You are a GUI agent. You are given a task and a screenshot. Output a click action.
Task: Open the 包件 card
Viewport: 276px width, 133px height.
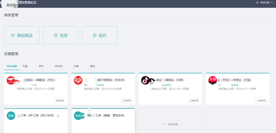pyautogui.click(x=100, y=35)
